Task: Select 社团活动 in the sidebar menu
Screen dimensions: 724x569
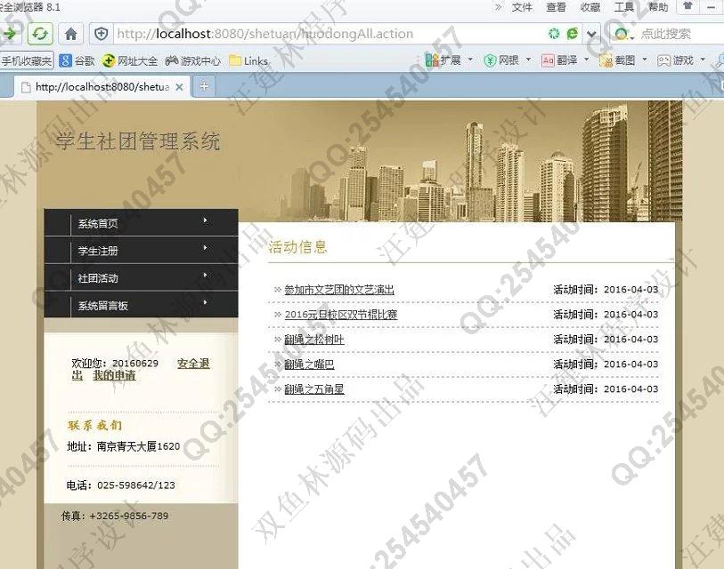Action: [98, 278]
